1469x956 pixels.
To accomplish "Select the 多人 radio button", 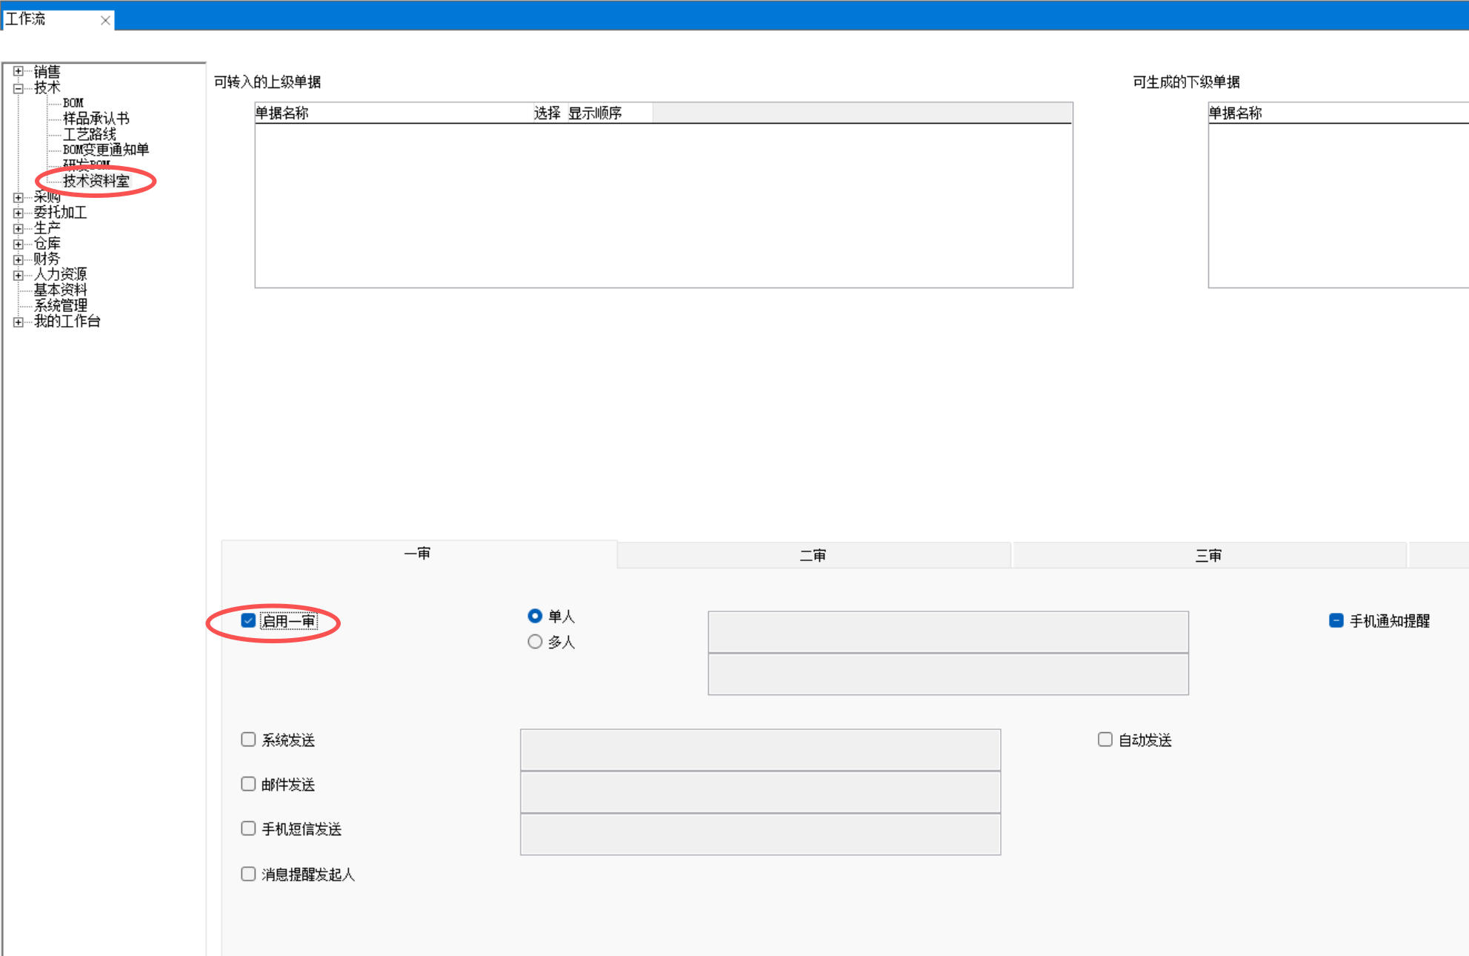I will click(535, 642).
